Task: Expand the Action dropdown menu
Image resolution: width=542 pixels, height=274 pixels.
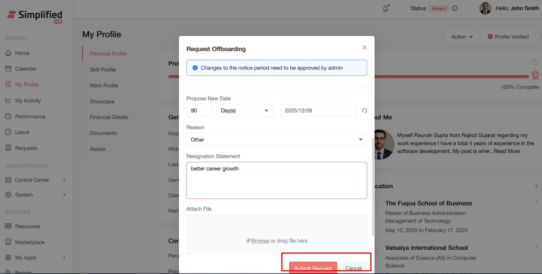Action: click(462, 37)
